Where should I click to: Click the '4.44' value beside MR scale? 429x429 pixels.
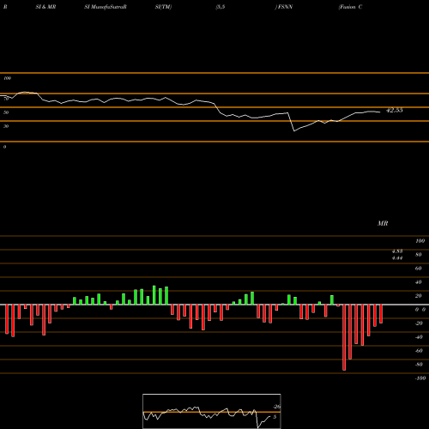(x=397, y=258)
